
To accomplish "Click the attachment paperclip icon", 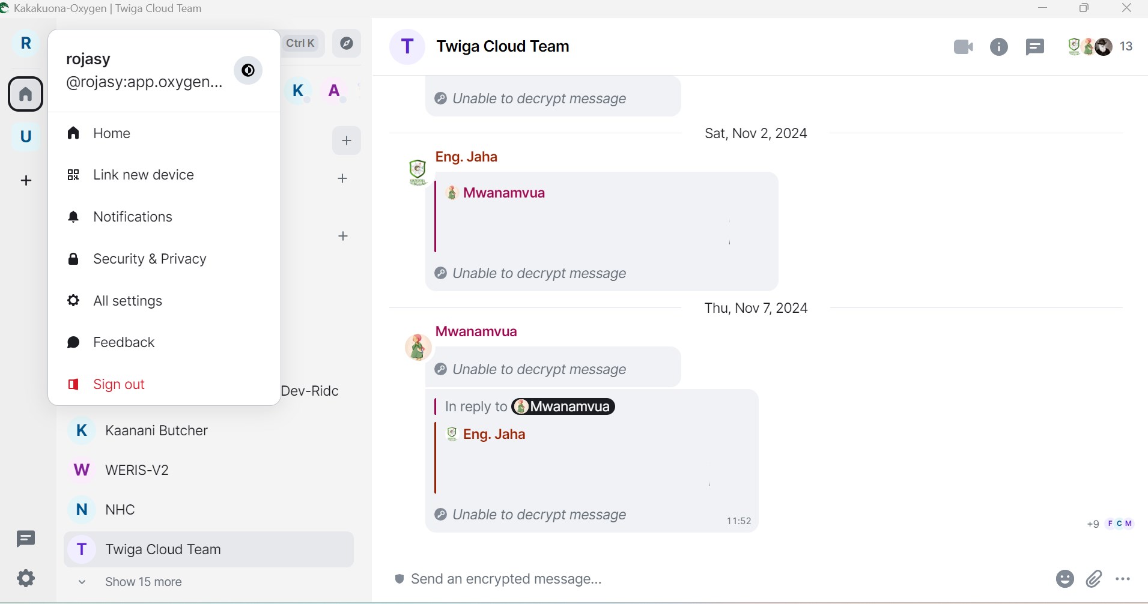I will point(1095,579).
